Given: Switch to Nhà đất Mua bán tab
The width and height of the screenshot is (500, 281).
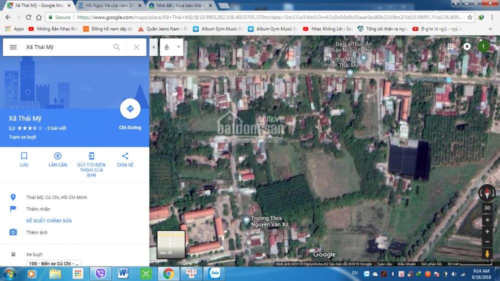Looking at the screenshot, I should click(x=181, y=5).
